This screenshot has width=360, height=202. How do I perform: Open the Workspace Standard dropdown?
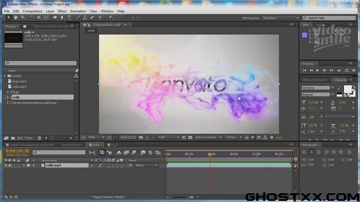click(280, 18)
